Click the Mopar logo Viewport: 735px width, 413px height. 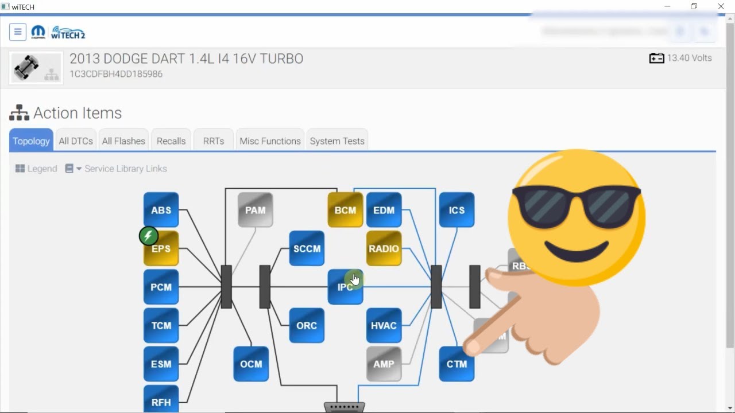pyautogui.click(x=38, y=32)
